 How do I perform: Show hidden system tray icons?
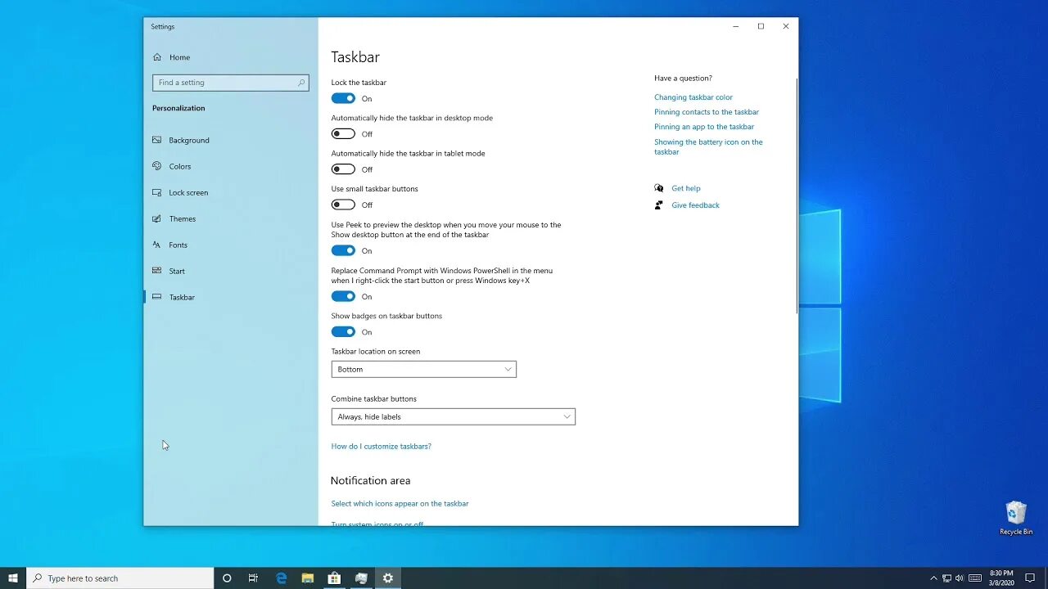933,578
